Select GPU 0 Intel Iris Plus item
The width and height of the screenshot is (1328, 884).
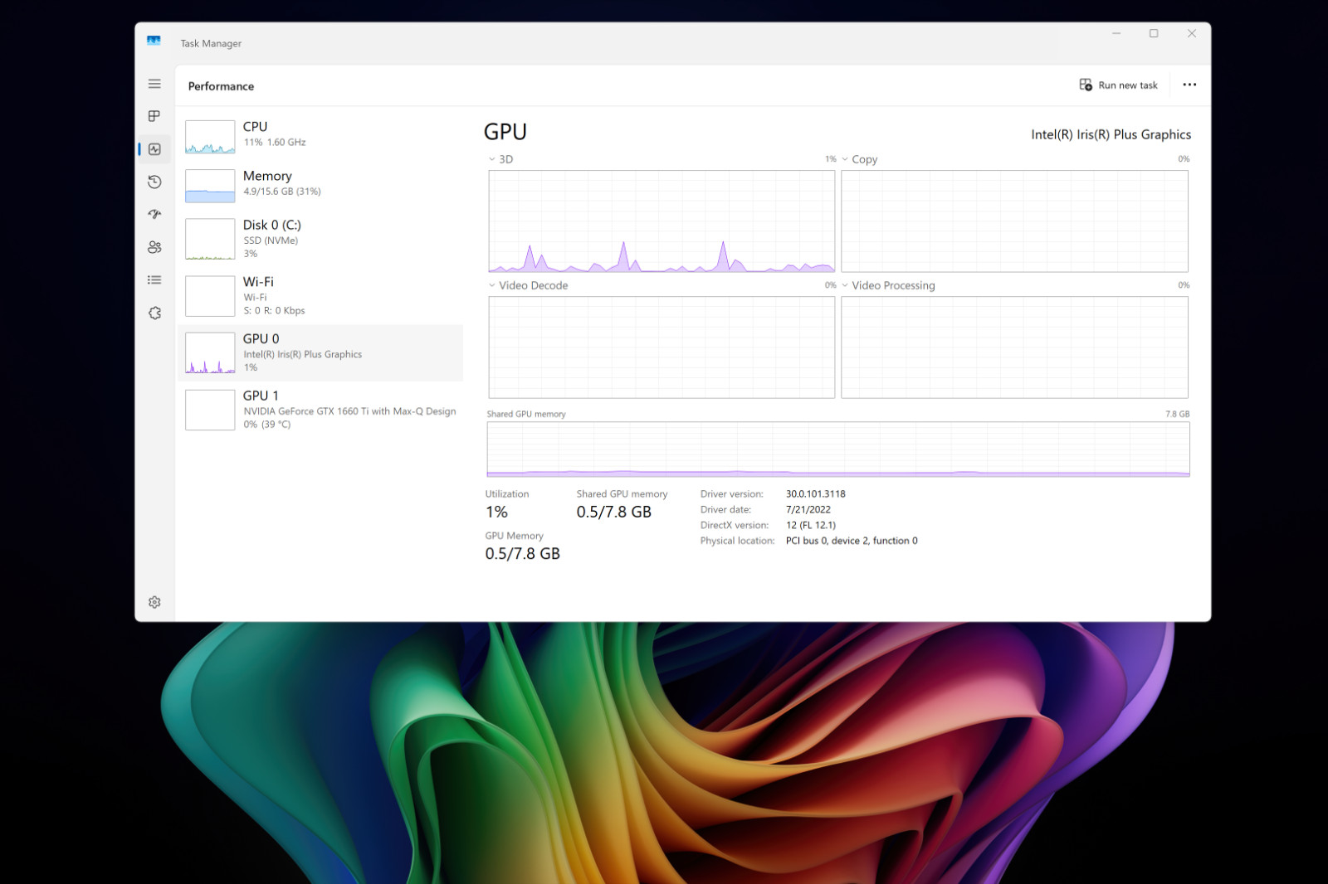(x=320, y=353)
